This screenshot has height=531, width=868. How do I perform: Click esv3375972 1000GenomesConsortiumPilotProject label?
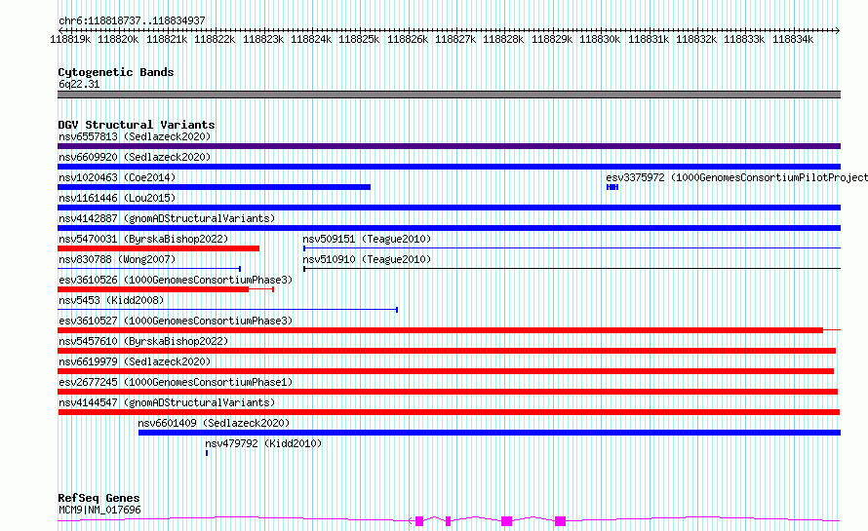point(736,177)
